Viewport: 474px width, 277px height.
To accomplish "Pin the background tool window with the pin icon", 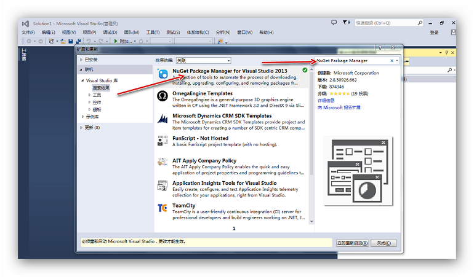I will pos(446,52).
